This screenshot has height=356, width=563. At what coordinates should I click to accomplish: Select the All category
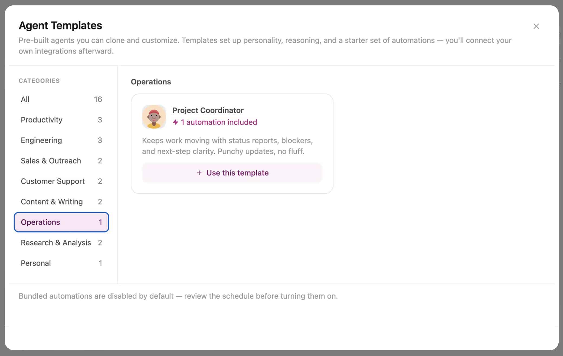(61, 99)
